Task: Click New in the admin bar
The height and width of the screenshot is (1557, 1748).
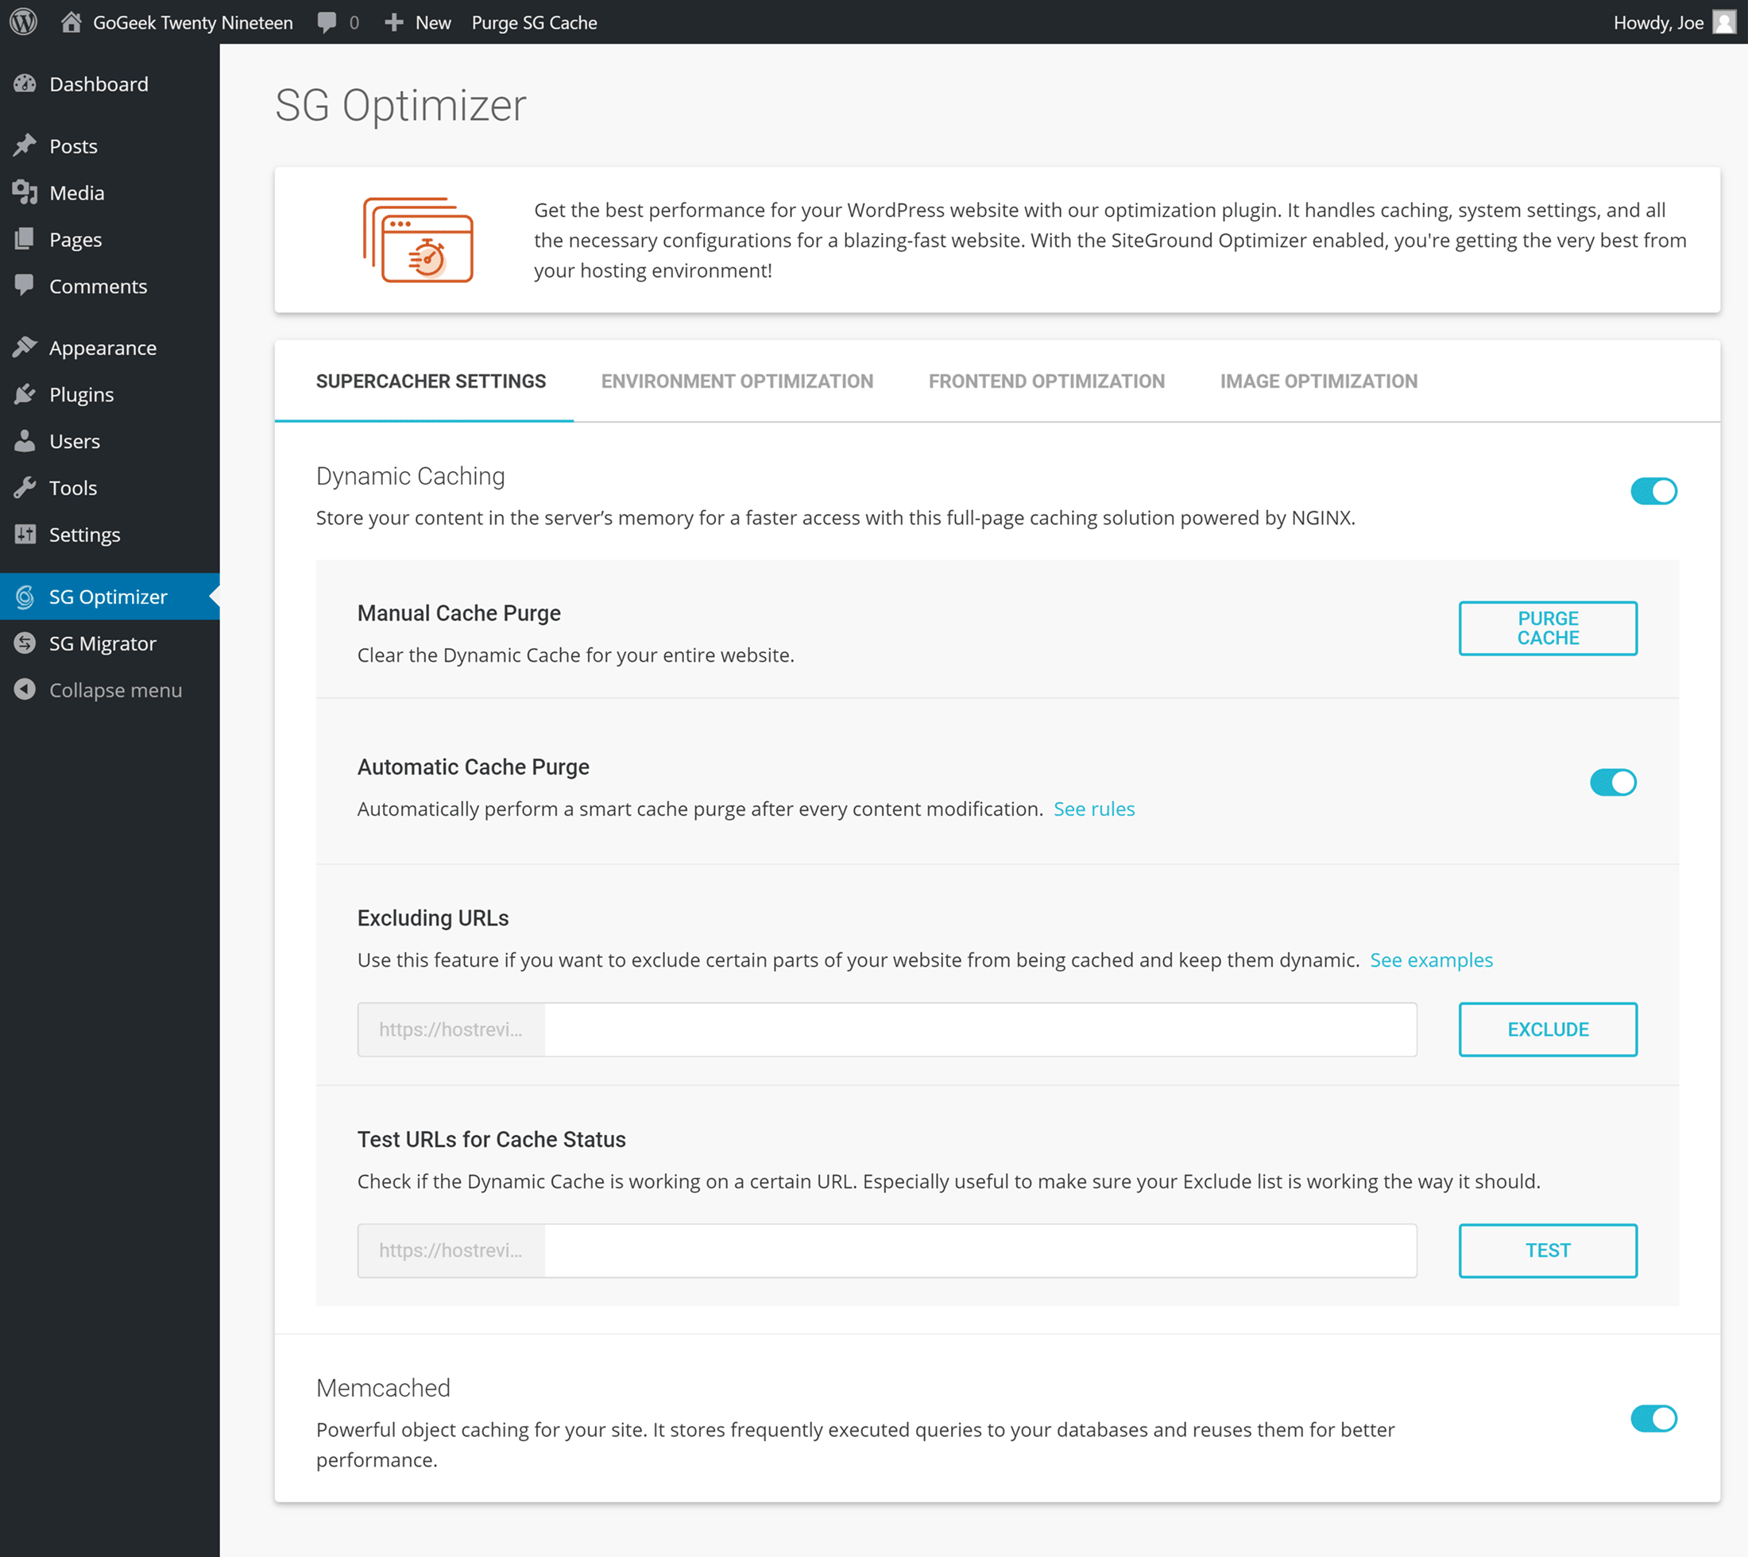Action: (x=433, y=23)
